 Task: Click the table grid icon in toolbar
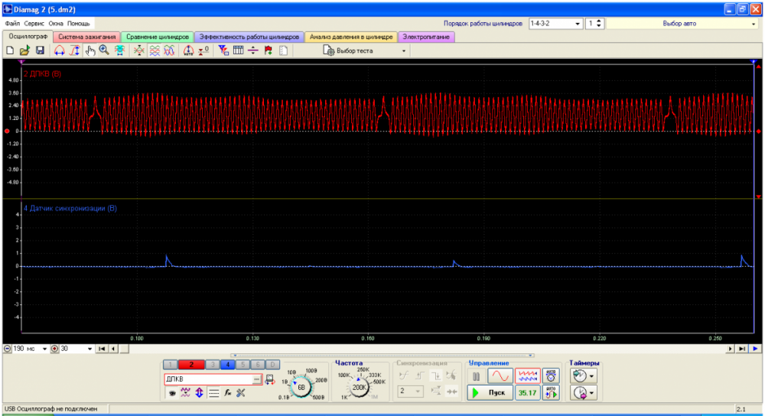click(x=238, y=50)
